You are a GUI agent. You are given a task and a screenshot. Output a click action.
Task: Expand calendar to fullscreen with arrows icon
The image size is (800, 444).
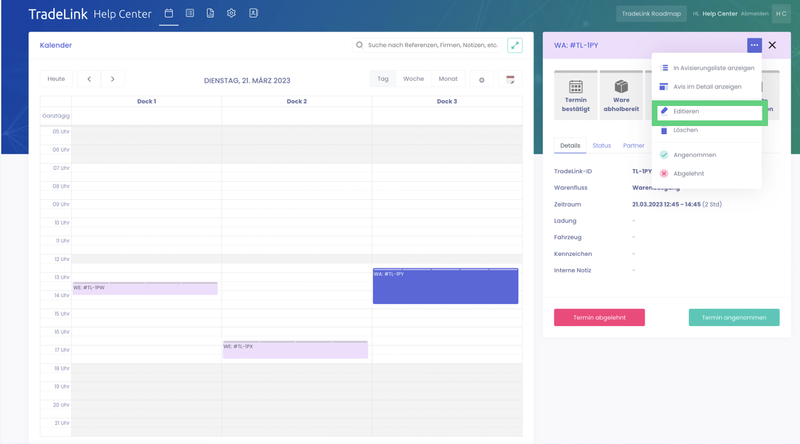[514, 45]
